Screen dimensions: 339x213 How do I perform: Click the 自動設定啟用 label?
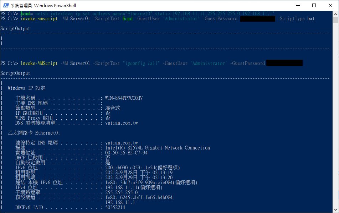30,163
